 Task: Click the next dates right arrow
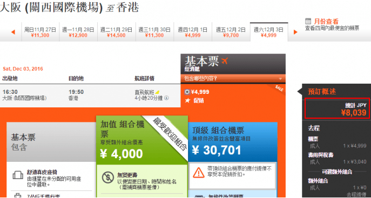click(x=295, y=32)
